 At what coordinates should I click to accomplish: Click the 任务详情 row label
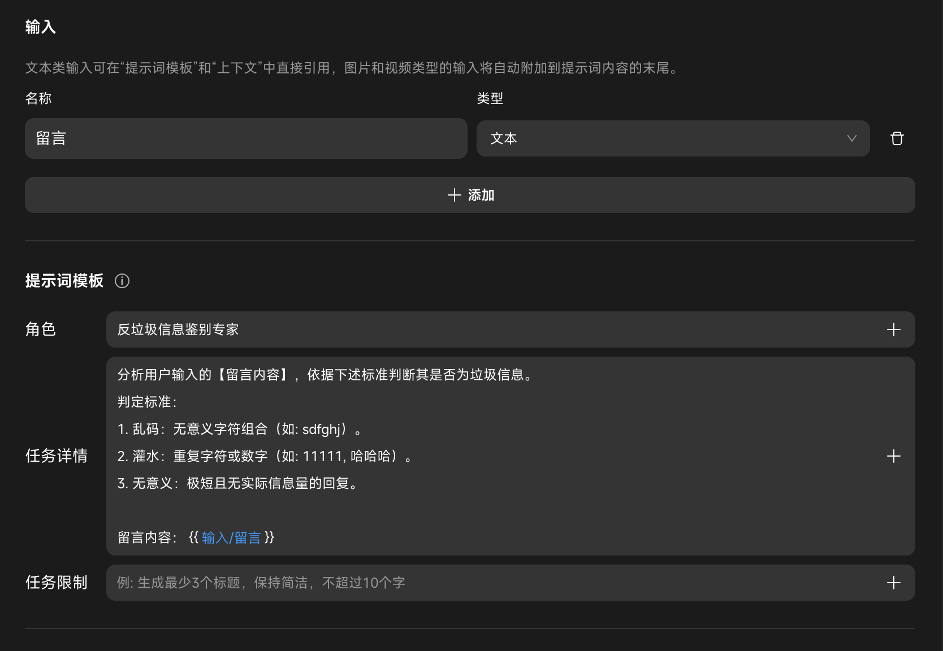[x=57, y=456]
